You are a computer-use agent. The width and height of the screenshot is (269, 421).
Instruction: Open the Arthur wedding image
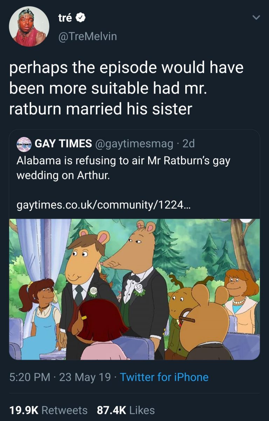click(134, 289)
